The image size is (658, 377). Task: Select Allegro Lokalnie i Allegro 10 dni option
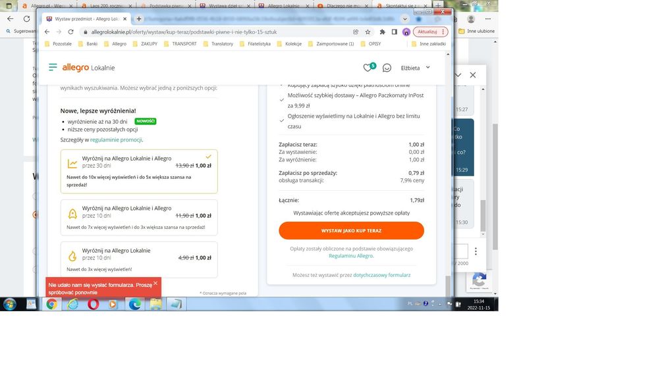click(x=139, y=217)
